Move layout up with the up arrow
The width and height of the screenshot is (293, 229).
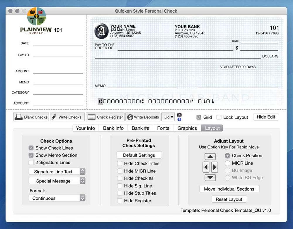click(x=210, y=157)
